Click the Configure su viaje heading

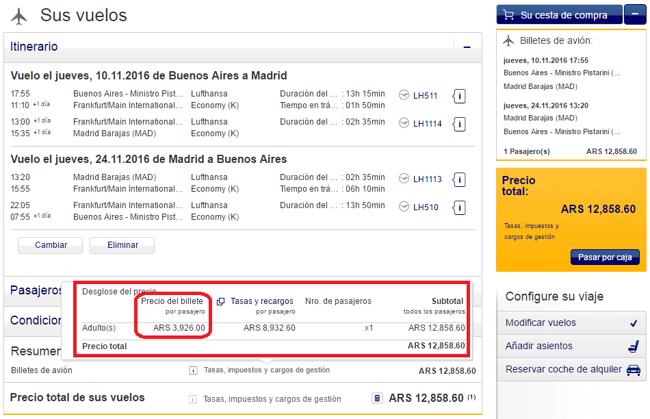[x=554, y=296]
